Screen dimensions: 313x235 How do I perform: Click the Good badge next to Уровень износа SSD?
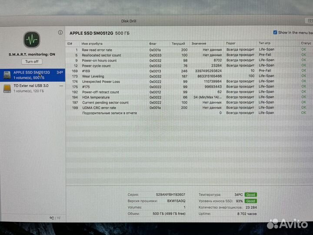[250, 201]
